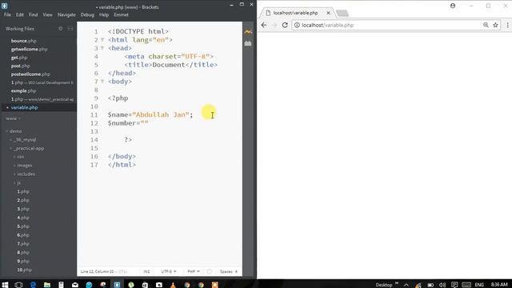512x288 pixels.
Task: Open post.php in Working Files
Action: pos(20,66)
